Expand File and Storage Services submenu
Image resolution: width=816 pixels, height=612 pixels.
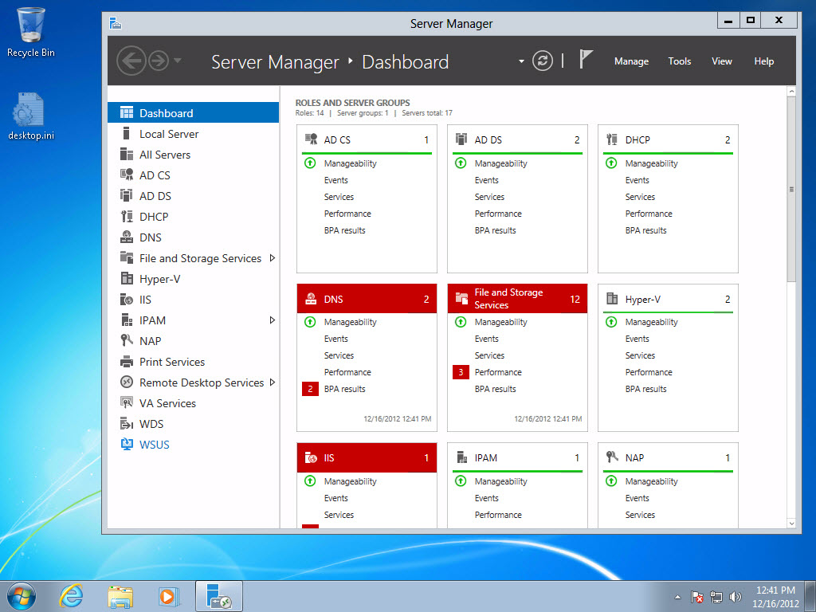(x=271, y=258)
